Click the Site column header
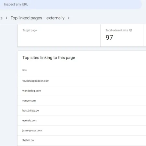 coord(24,70)
